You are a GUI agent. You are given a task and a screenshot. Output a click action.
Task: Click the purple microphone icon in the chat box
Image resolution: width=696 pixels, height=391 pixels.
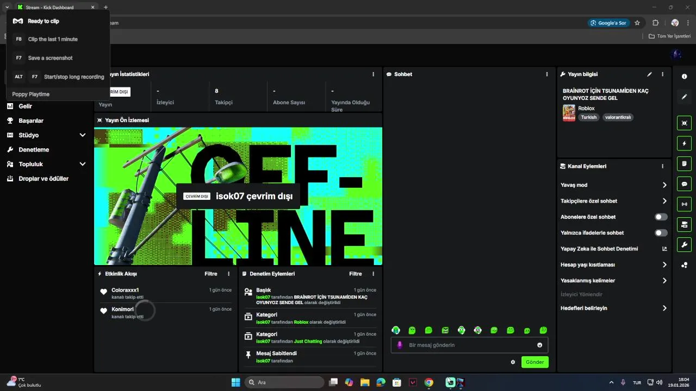[400, 345]
